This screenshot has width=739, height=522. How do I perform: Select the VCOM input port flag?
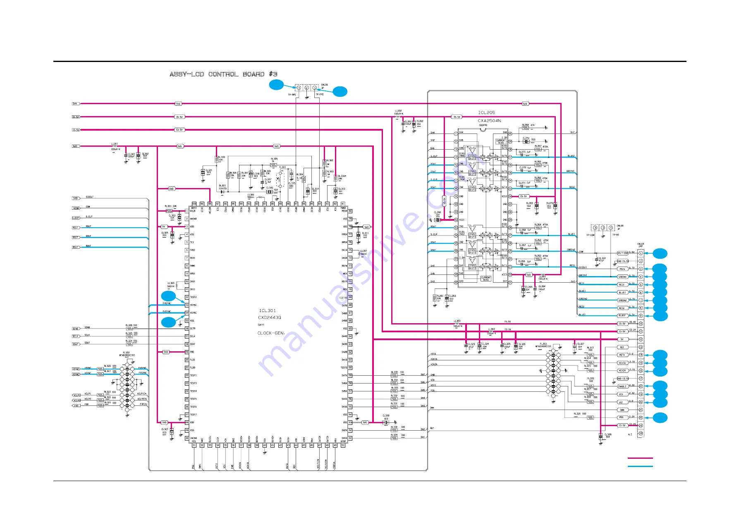[x=76, y=208]
